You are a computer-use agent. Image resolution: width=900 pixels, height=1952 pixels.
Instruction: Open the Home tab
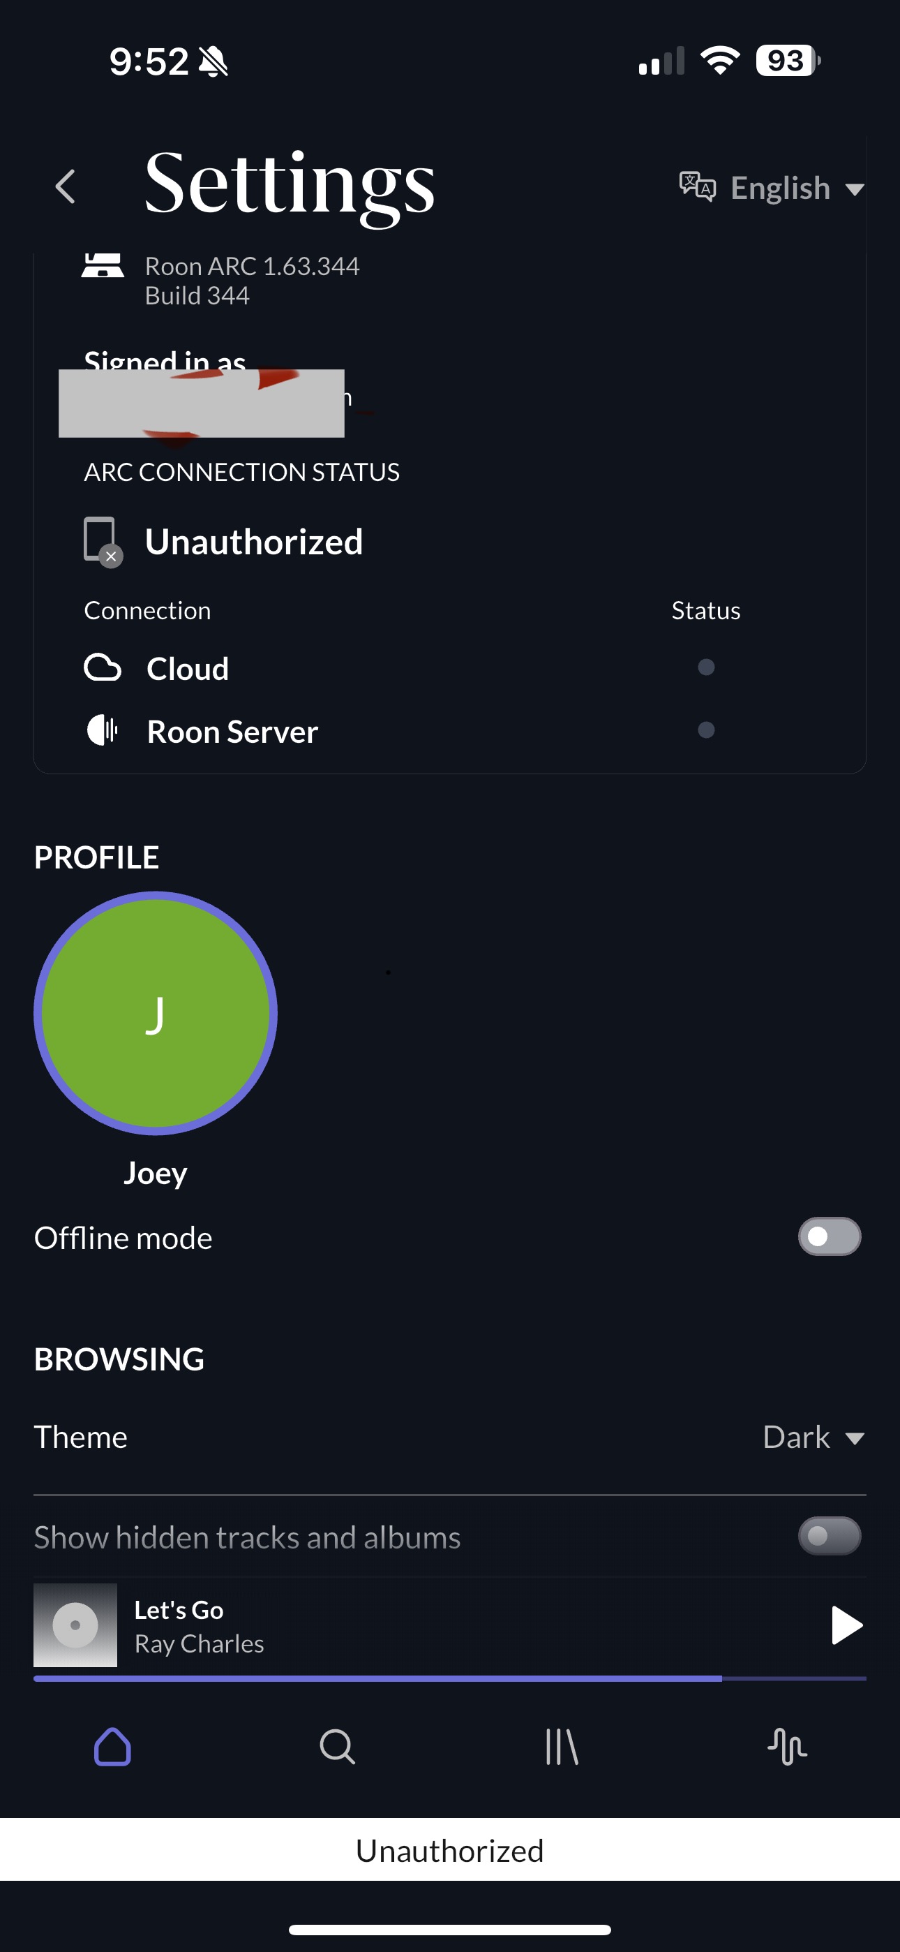point(113,1747)
